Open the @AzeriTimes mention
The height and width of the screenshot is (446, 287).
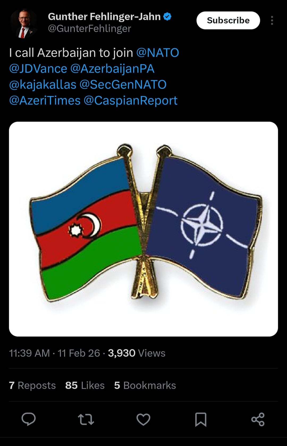45,100
